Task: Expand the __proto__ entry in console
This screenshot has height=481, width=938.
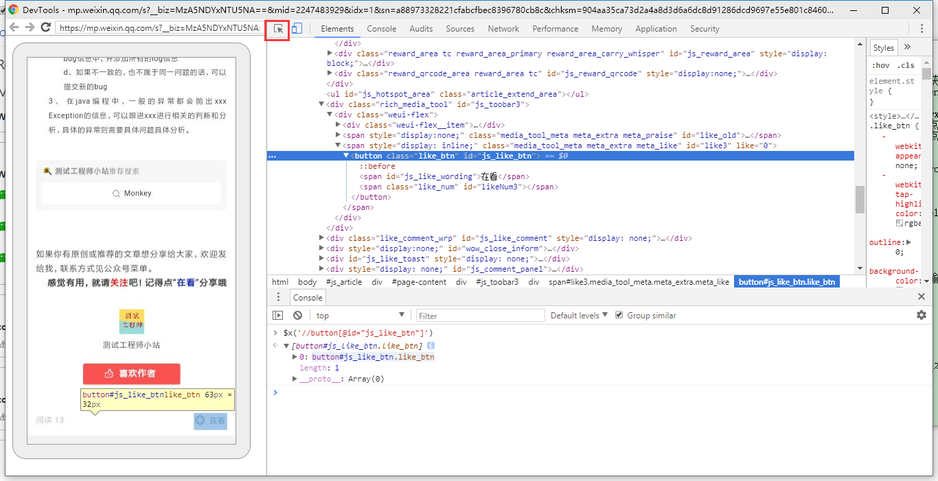Action: (x=295, y=379)
